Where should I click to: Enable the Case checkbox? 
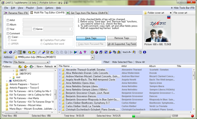[9, 37]
